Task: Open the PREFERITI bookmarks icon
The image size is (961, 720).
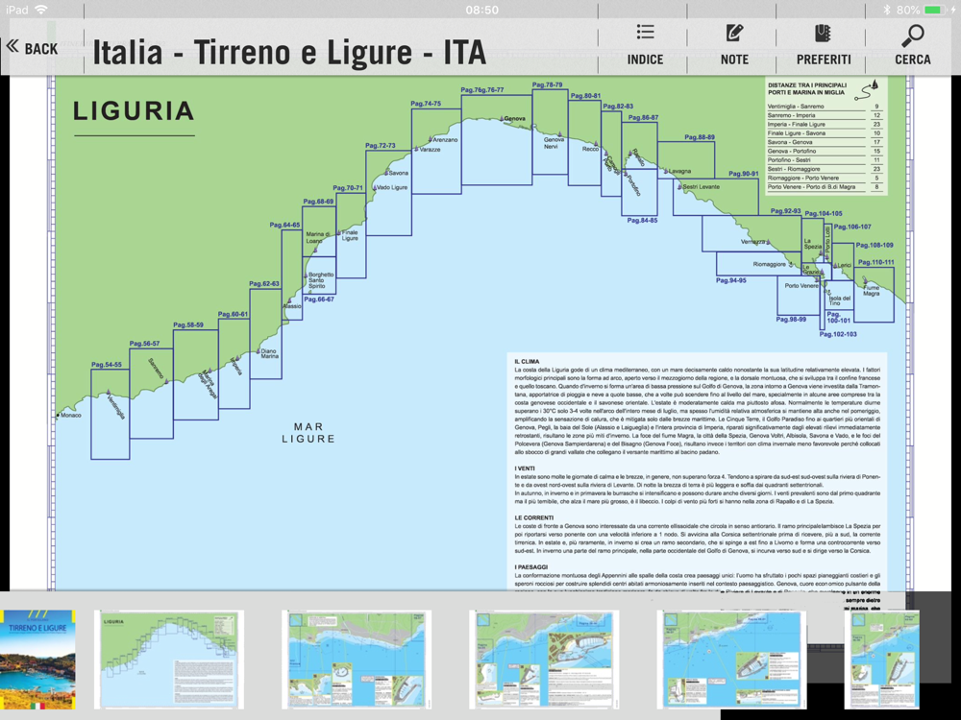Action: (x=824, y=33)
